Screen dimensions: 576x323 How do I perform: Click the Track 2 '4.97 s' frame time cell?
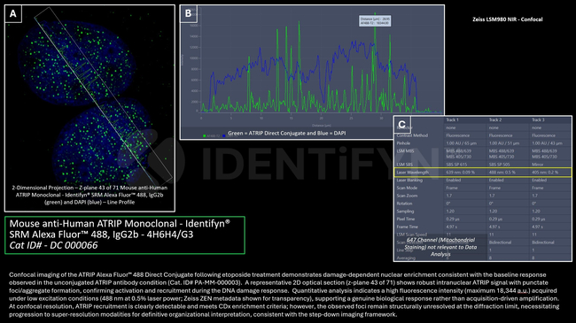point(494,227)
